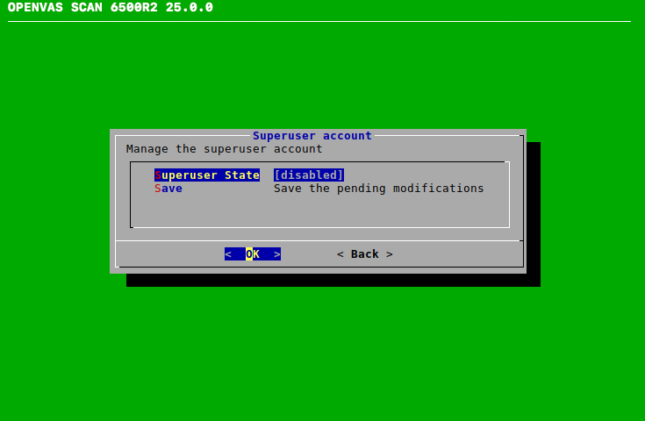
Task: Click the left angle bracket of Back
Action: (340, 254)
